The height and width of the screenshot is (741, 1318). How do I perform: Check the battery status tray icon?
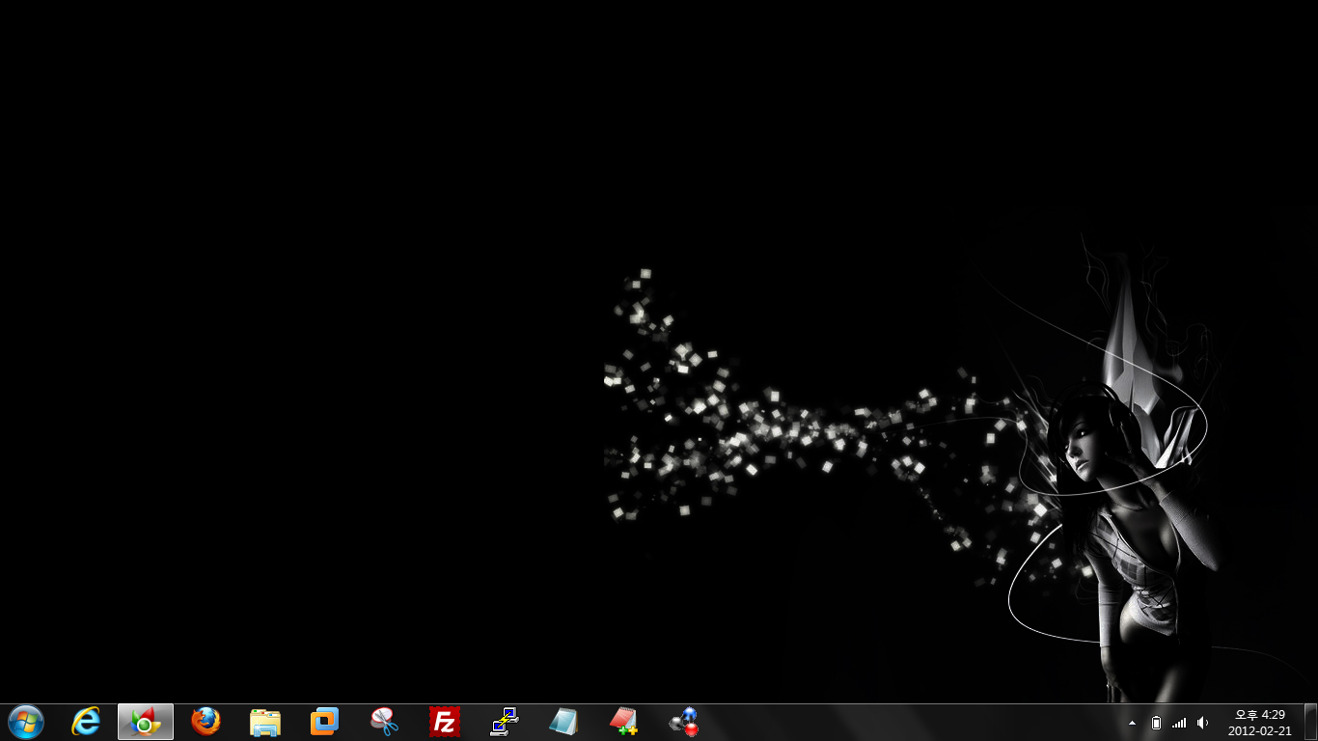click(x=1156, y=723)
